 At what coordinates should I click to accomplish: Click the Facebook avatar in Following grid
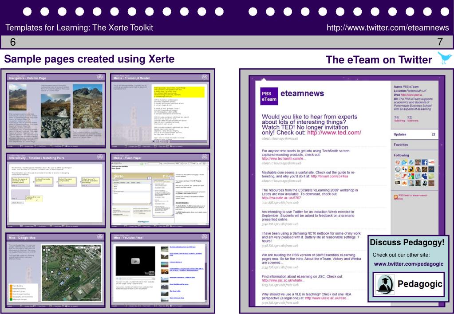click(424, 162)
